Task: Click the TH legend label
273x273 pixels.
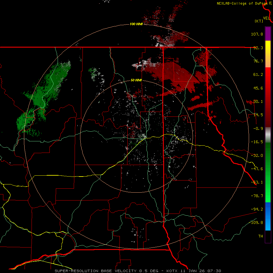Action: click(261, 236)
